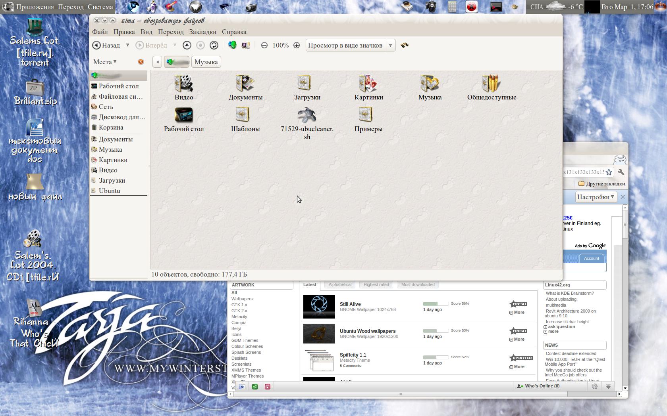Screen dimensions: 667x416
Task: Open Корзина in the sidebar
Action: tap(118, 127)
